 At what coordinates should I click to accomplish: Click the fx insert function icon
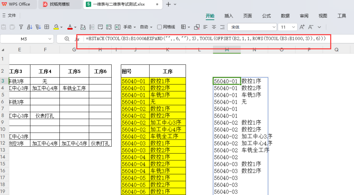click(77, 39)
